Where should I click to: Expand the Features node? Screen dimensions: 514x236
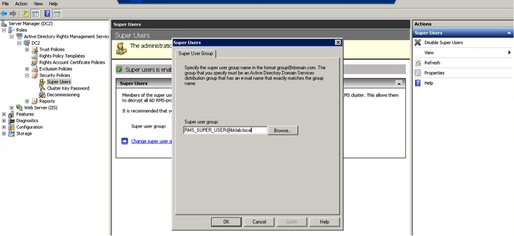[4, 114]
